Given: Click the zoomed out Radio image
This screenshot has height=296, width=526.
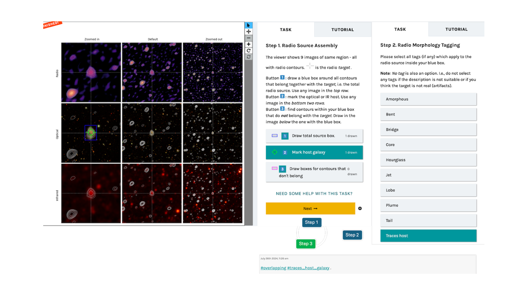Looking at the screenshot, I should pos(212,72).
